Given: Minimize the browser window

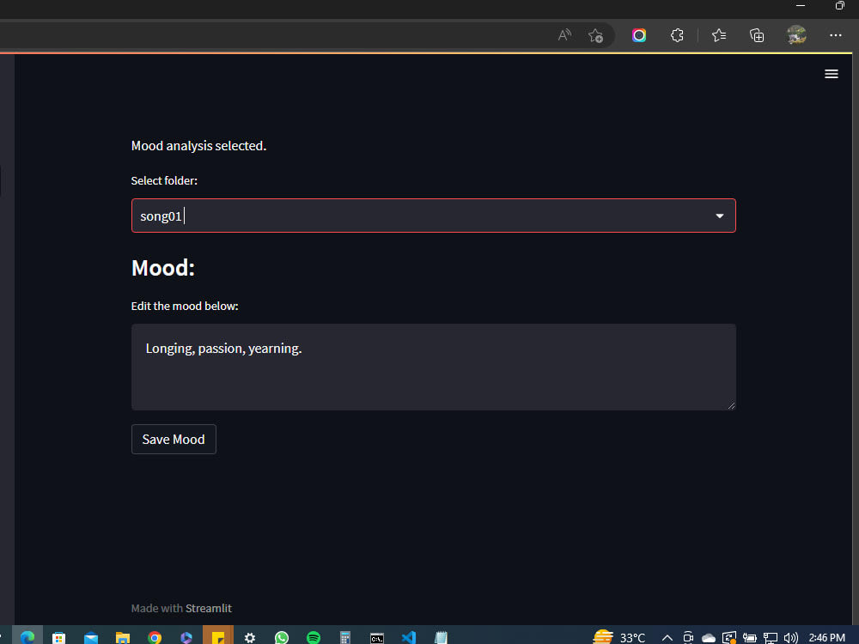Looking at the screenshot, I should tap(801, 5).
